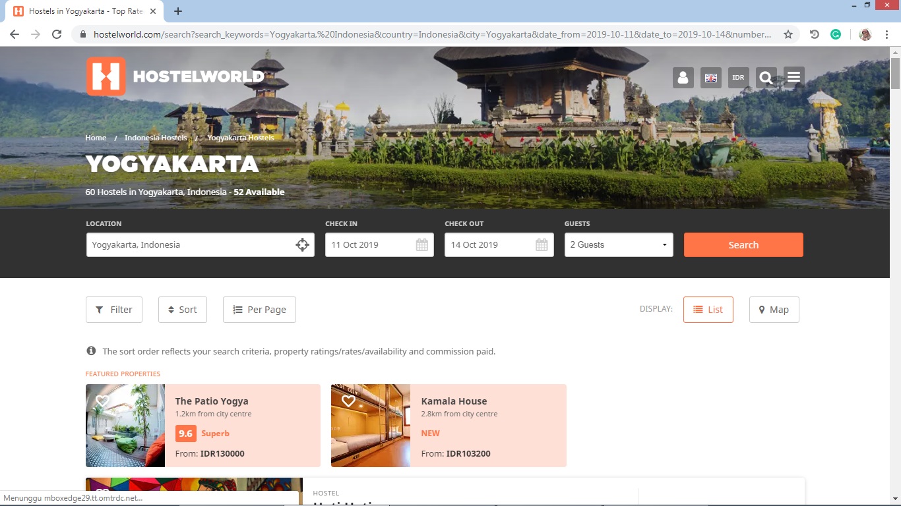The image size is (901, 506).
Task: Open the Filter options
Action: pos(114,310)
